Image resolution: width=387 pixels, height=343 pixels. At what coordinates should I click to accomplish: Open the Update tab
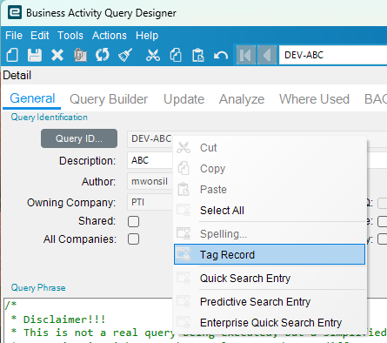(183, 99)
